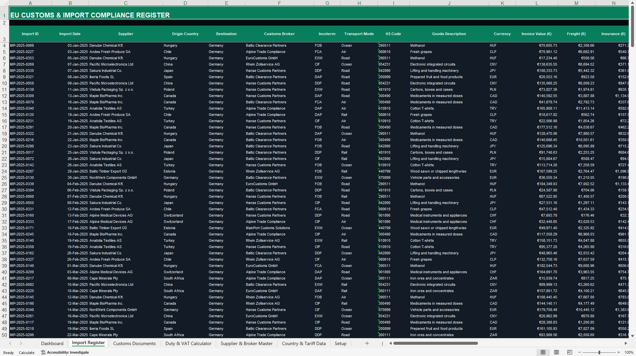Click the Customs Broker header cell

(279, 34)
